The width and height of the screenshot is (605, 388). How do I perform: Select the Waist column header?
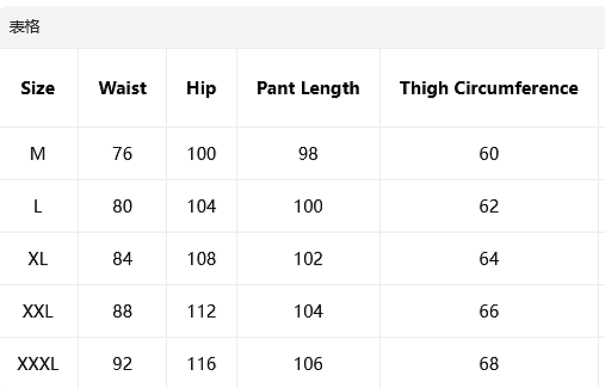click(122, 88)
